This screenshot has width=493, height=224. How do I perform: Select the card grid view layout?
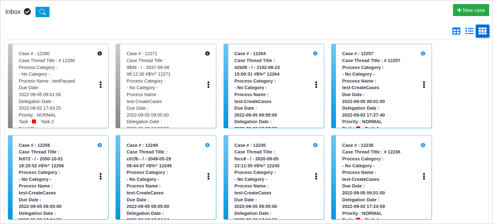482,31
